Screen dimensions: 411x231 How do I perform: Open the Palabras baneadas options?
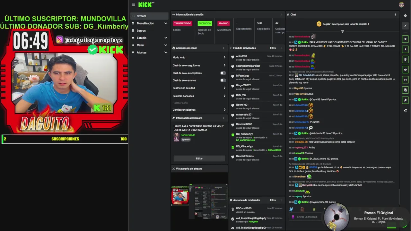click(199, 96)
